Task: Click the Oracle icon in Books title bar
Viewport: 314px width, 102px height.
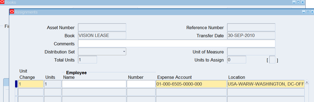Action: pyautogui.click(x=2, y=2)
